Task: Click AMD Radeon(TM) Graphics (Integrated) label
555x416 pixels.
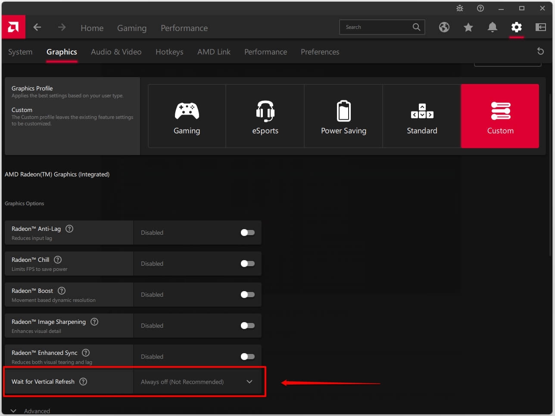Action: coord(57,174)
